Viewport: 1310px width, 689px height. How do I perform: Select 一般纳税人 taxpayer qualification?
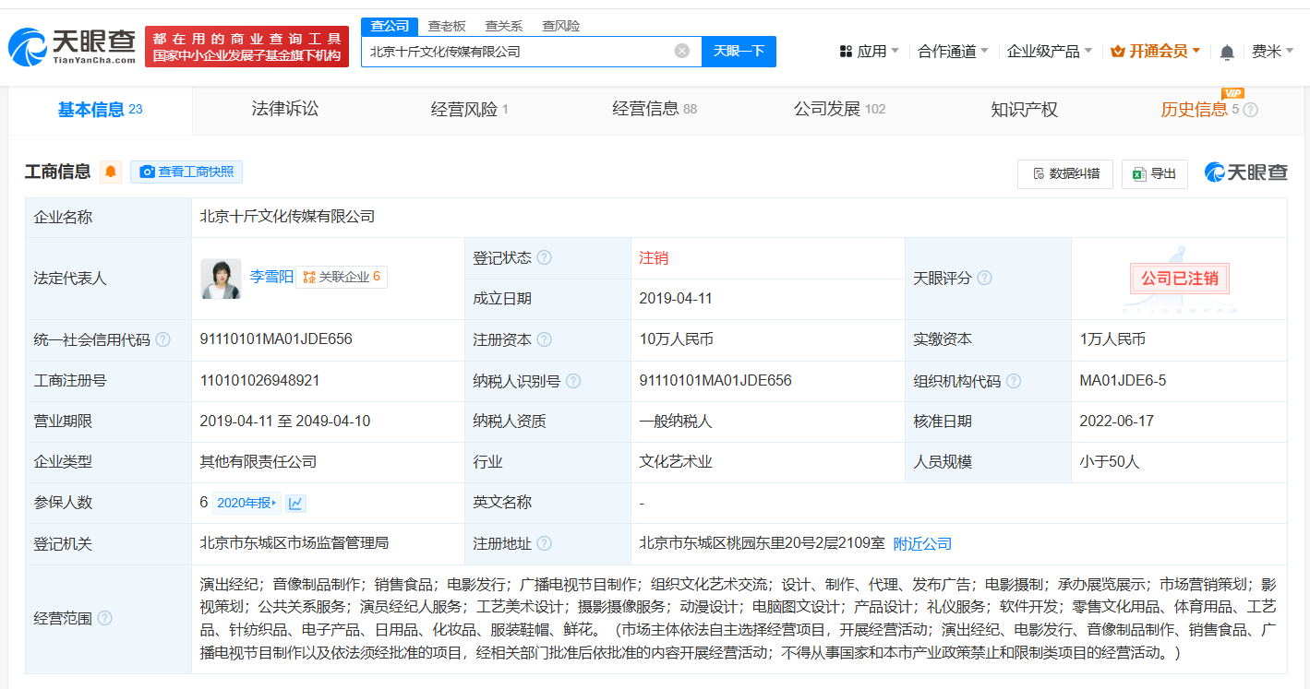pyautogui.click(x=676, y=421)
